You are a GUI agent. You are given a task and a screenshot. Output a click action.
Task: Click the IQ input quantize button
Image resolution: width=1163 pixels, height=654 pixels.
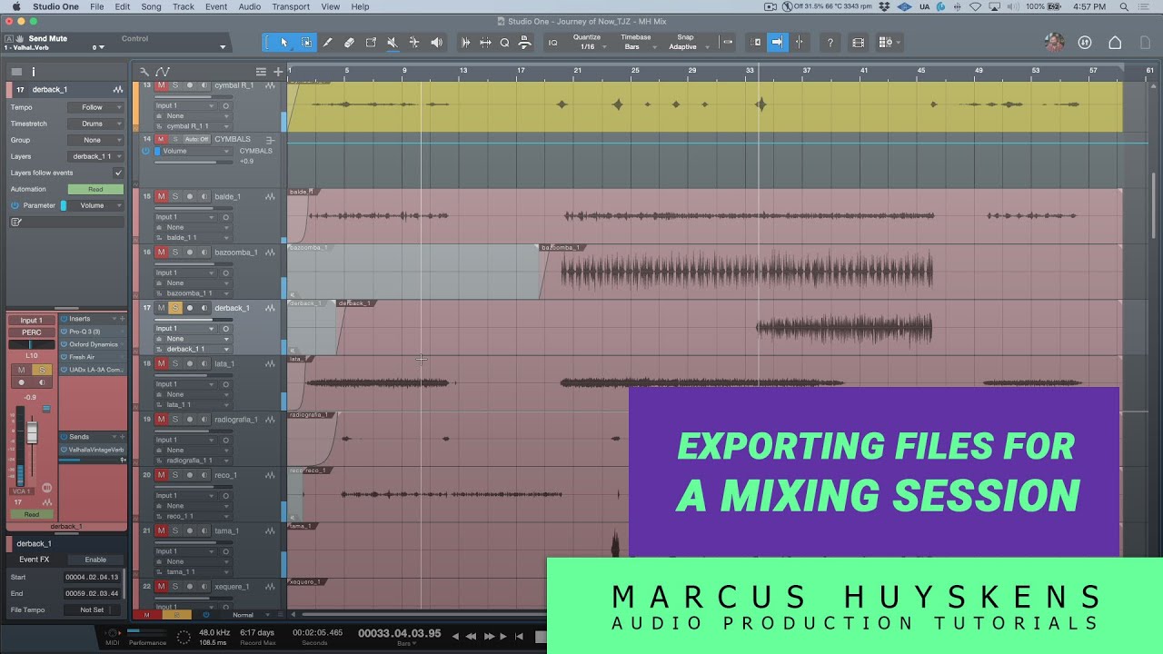coord(552,43)
